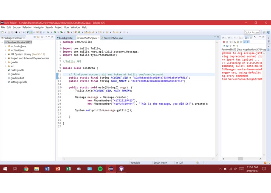Click the Last Edit Location icon
This screenshot has height=193, width=271.
click(x=114, y=32)
